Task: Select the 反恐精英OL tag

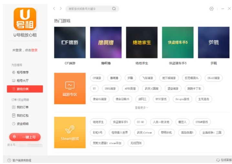Action: click(192, 78)
